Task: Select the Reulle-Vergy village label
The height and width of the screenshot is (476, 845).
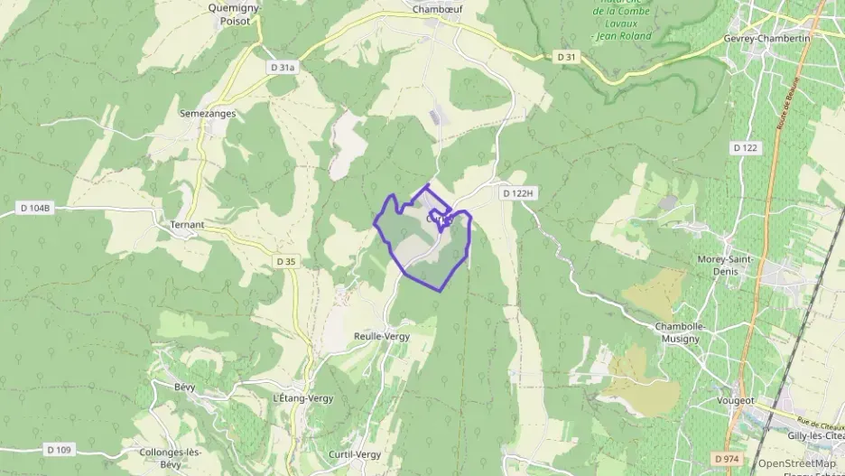Action: pyautogui.click(x=382, y=336)
